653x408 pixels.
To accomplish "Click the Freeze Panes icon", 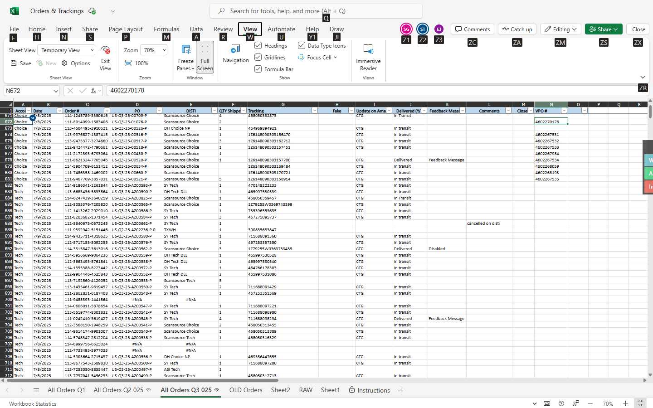I will 185,49.
